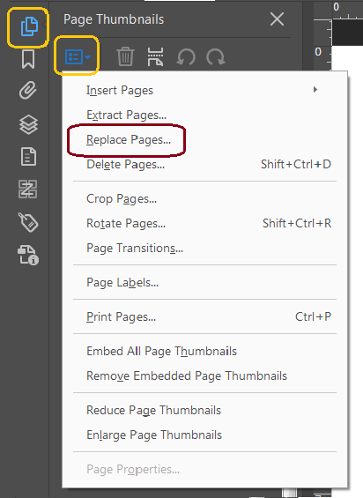Open the thumbnails options dropdown button
This screenshot has height=498, width=363.
click(78, 57)
